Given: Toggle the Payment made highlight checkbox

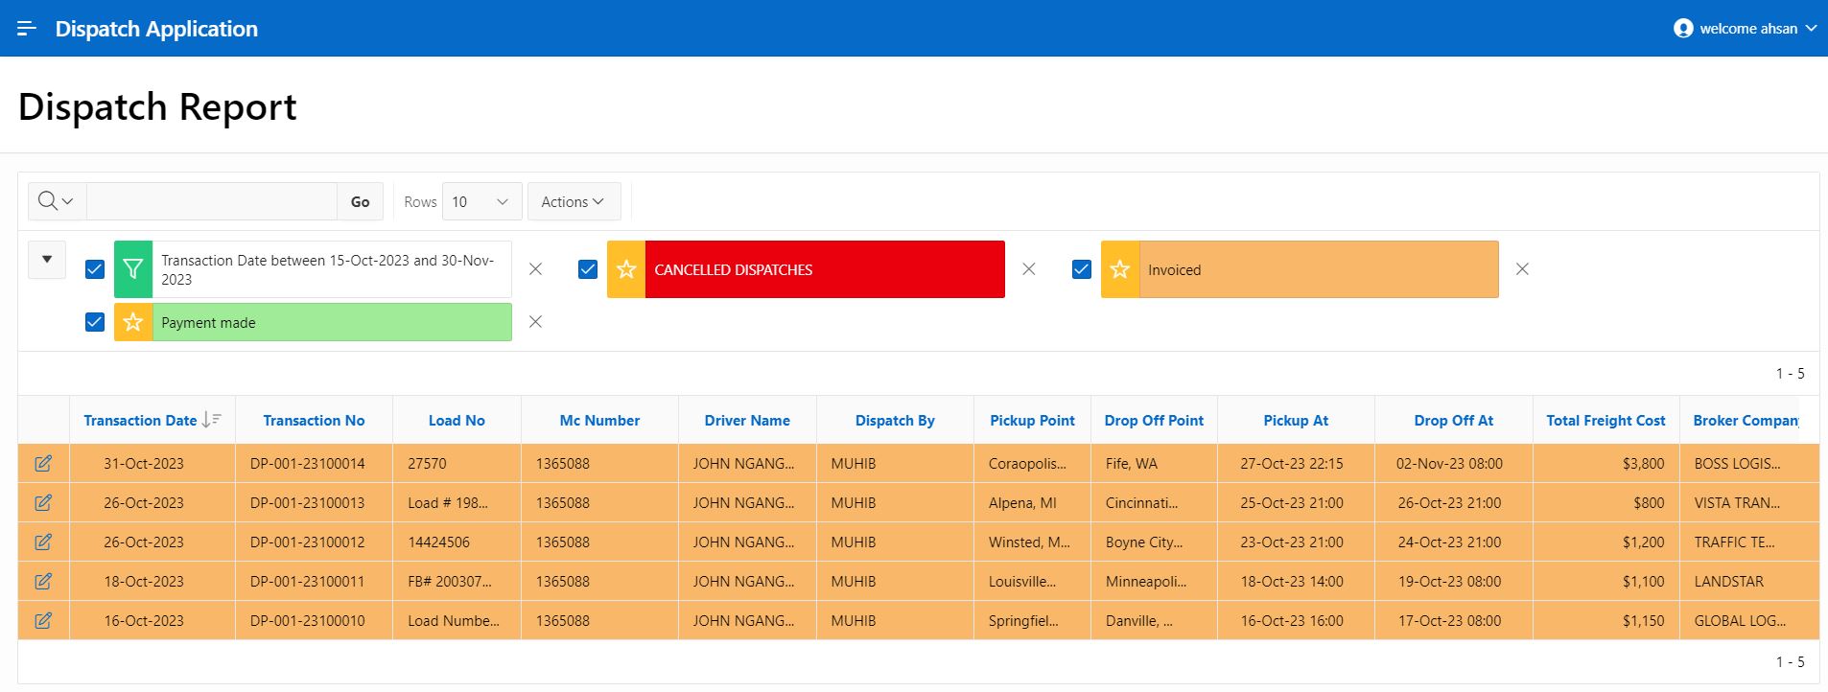Looking at the screenshot, I should [x=95, y=322].
